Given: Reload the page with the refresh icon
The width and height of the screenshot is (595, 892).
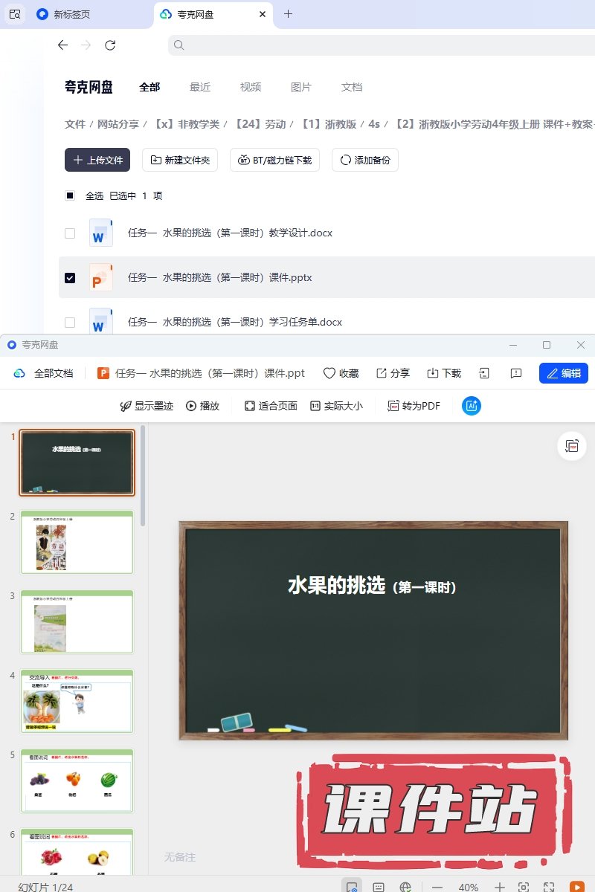Looking at the screenshot, I should 110,45.
